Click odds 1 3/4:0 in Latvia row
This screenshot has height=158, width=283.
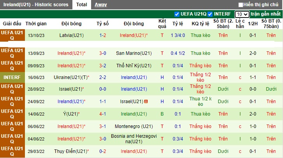[x=178, y=35]
